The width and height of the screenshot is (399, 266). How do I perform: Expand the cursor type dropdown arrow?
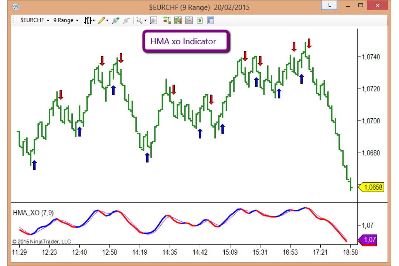[x=145, y=21]
